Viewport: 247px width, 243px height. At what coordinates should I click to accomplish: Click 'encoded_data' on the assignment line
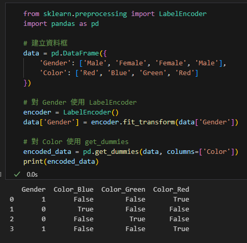point(47,152)
